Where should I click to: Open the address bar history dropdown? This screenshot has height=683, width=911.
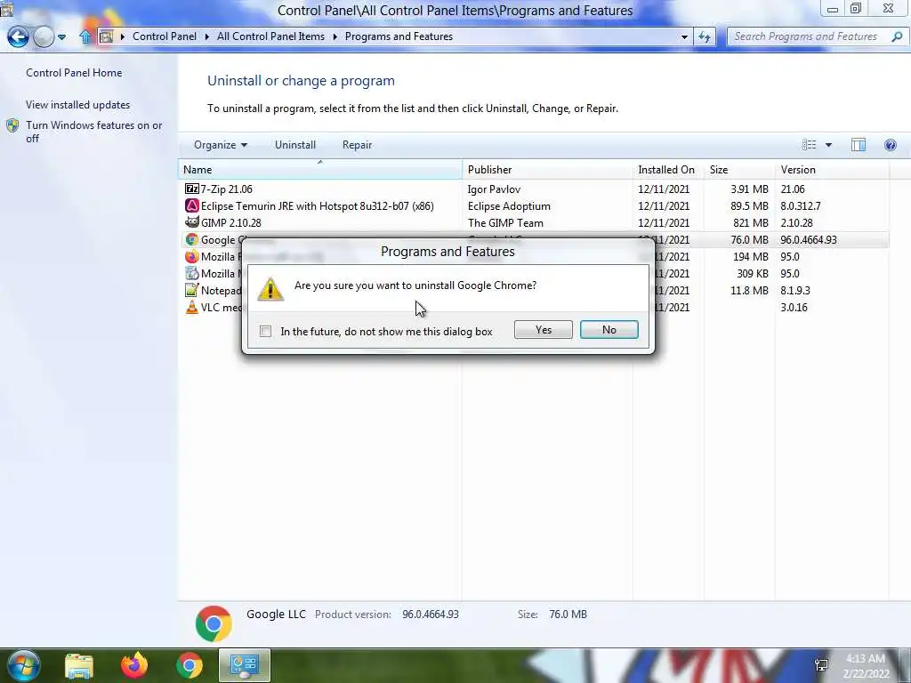pyautogui.click(x=684, y=36)
